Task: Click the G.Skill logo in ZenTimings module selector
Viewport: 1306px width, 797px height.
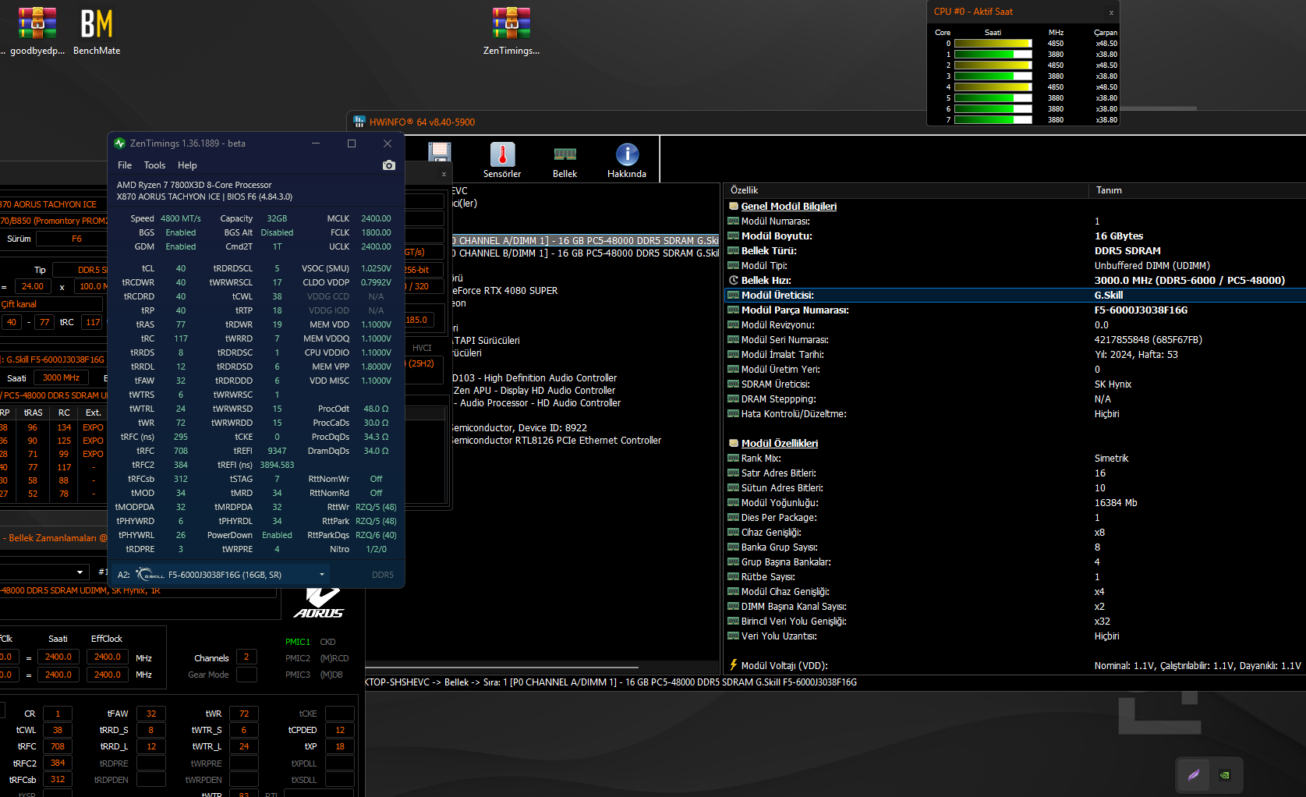Action: point(150,575)
